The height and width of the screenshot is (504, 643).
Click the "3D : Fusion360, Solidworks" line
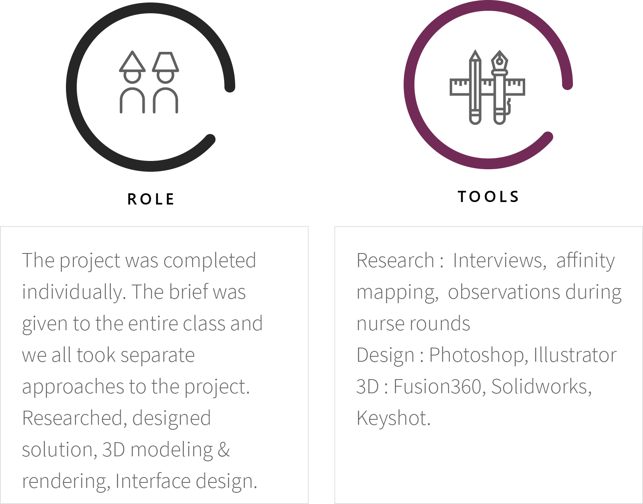tap(474, 387)
